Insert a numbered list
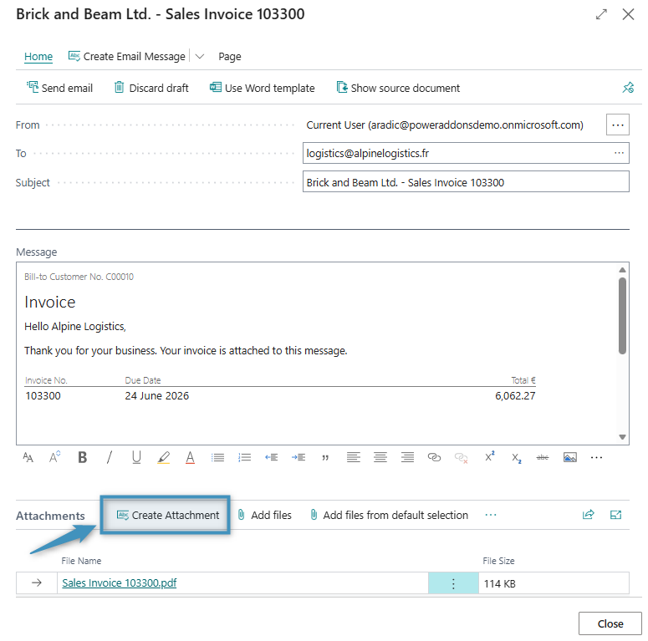Image resolution: width=648 pixels, height=641 pixels. click(x=245, y=457)
